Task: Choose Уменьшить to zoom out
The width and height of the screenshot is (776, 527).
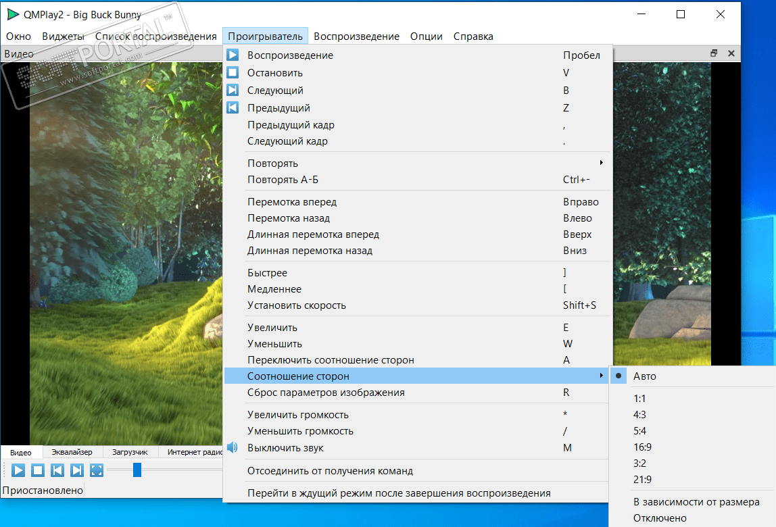Action: (416, 343)
